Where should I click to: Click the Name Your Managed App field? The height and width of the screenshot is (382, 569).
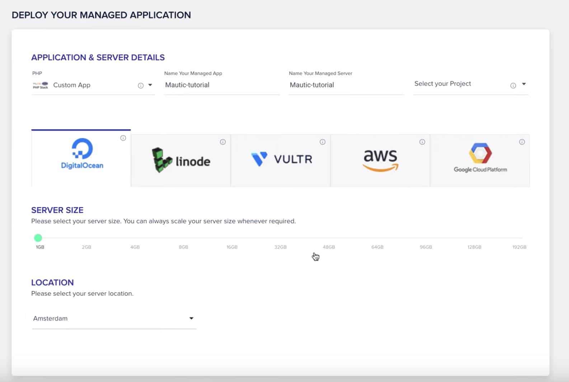point(222,85)
